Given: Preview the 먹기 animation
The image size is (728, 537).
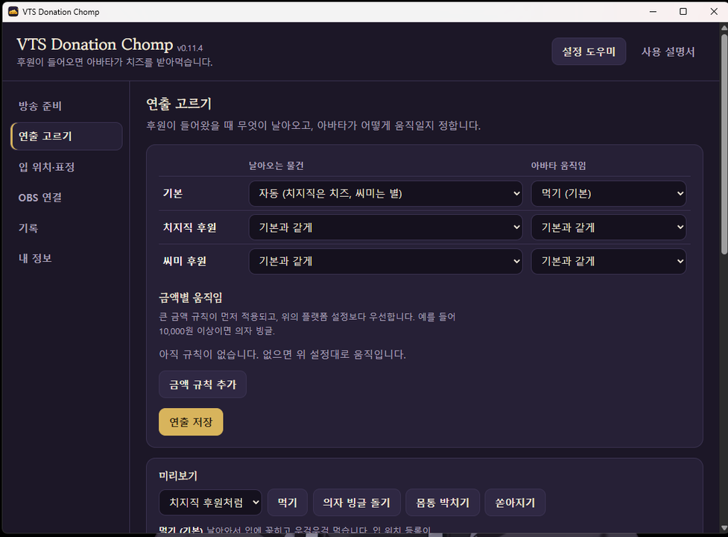Looking at the screenshot, I should point(288,502).
